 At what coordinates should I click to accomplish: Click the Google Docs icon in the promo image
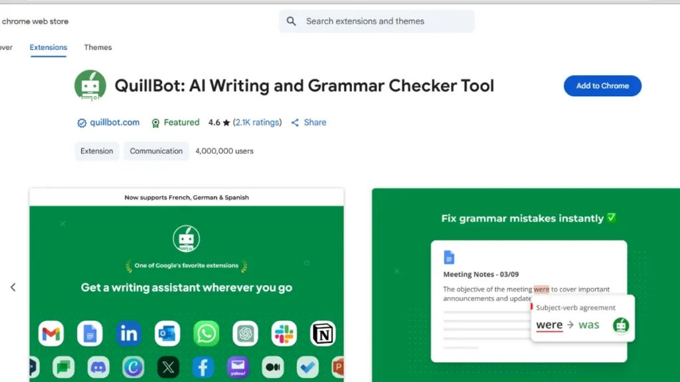90,334
